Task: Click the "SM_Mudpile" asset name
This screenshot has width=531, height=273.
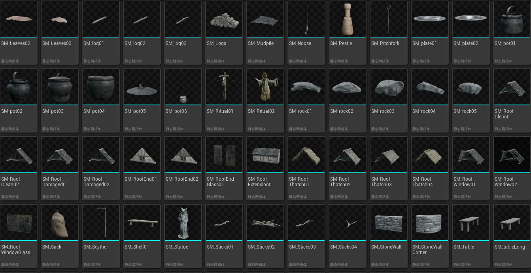Action: pyautogui.click(x=261, y=43)
